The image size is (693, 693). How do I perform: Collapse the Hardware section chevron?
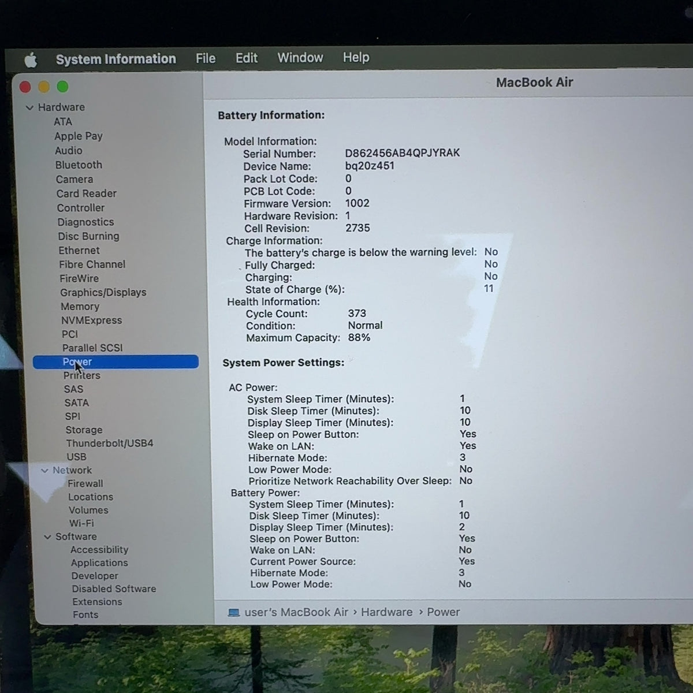pyautogui.click(x=29, y=107)
